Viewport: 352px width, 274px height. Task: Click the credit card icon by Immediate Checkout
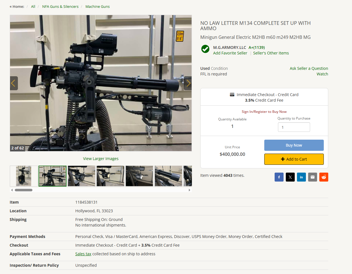[x=232, y=95]
